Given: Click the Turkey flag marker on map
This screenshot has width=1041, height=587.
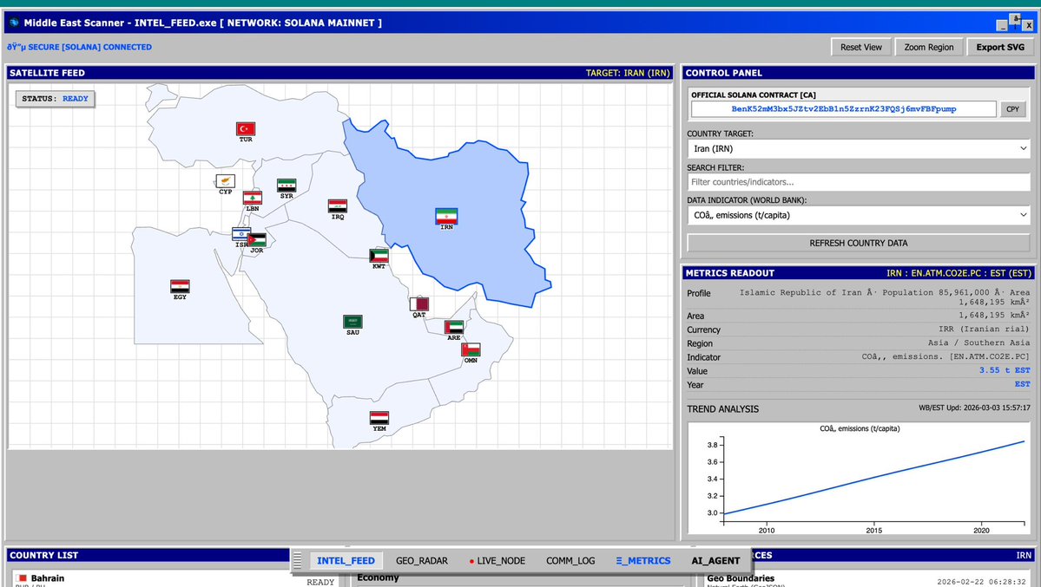Looking at the screenshot, I should 246,128.
